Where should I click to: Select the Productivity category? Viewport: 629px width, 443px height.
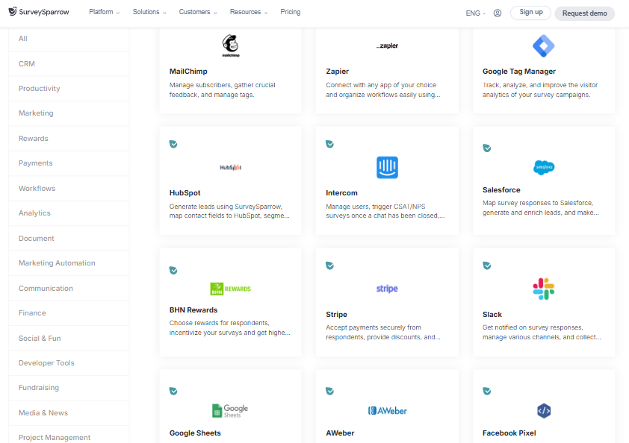point(69,89)
